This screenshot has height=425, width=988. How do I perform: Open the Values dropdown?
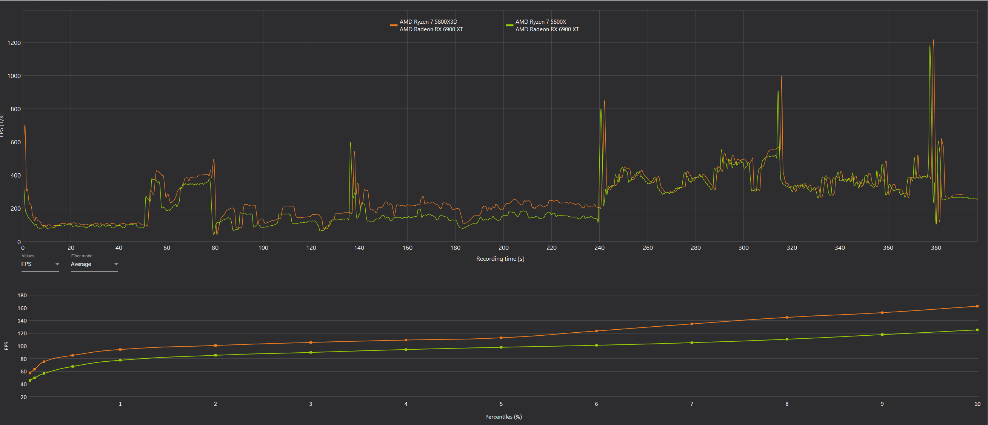pyautogui.click(x=40, y=264)
